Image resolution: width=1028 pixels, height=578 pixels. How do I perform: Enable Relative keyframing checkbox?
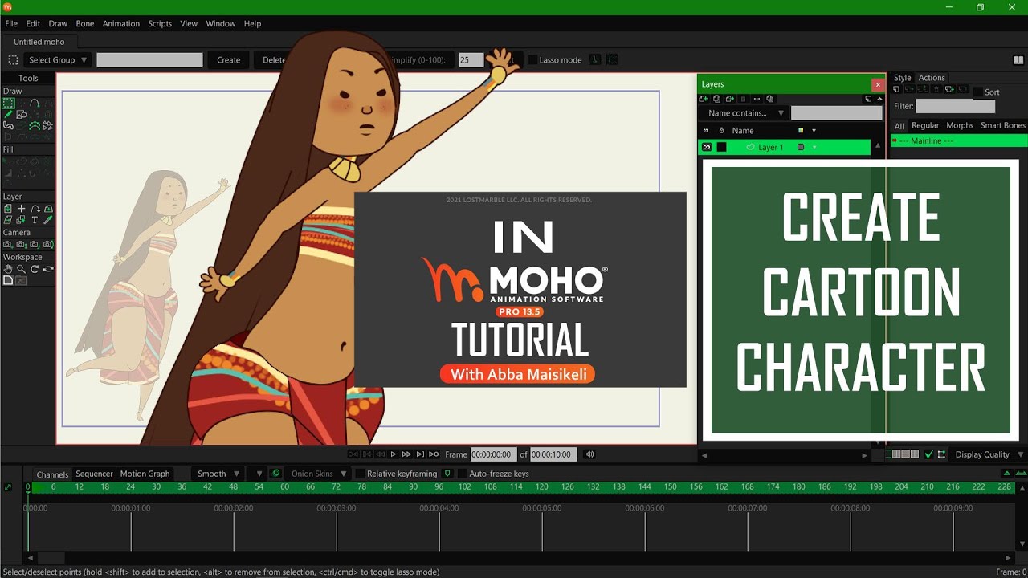[x=360, y=474]
